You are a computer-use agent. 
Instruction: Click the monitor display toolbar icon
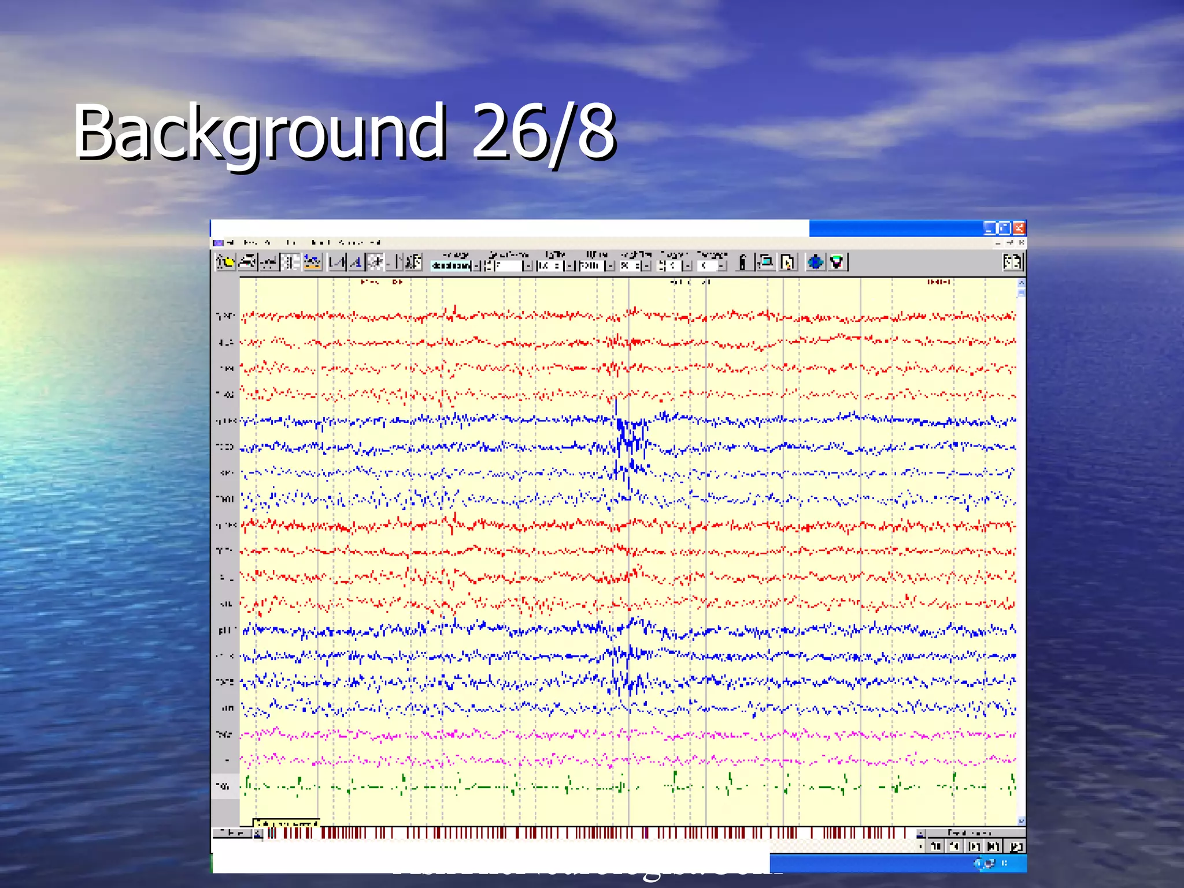point(766,262)
